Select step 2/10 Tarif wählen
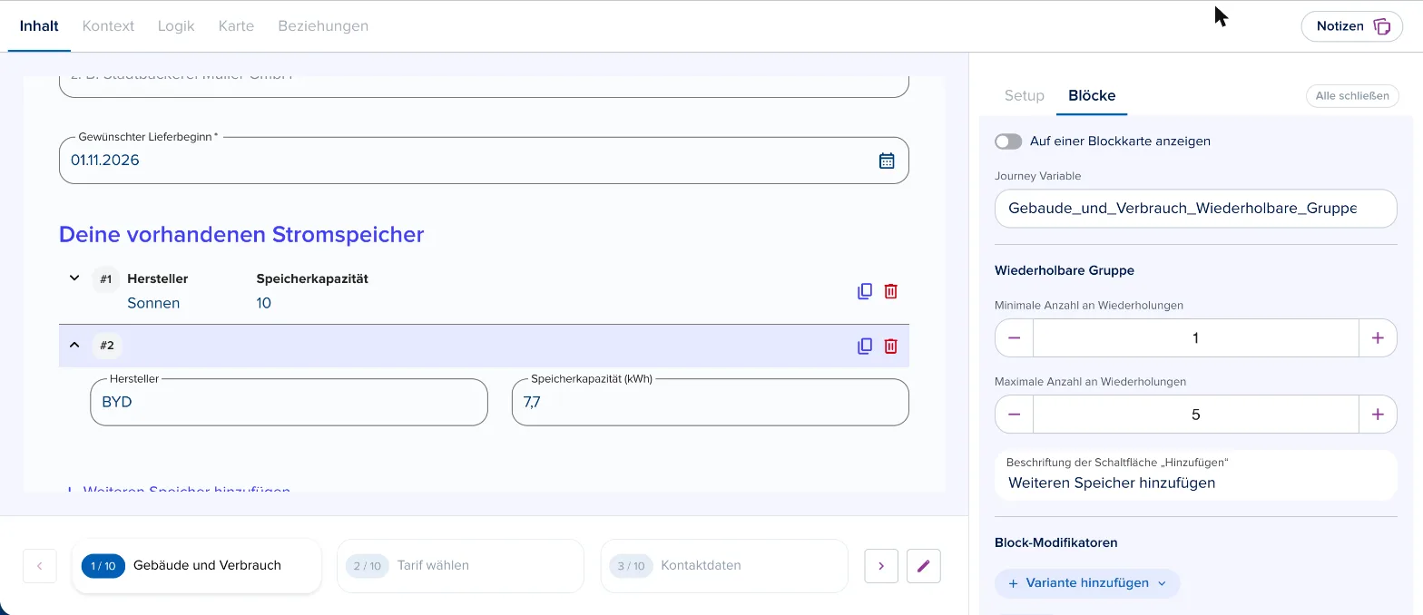This screenshot has height=615, width=1423. coord(460,565)
